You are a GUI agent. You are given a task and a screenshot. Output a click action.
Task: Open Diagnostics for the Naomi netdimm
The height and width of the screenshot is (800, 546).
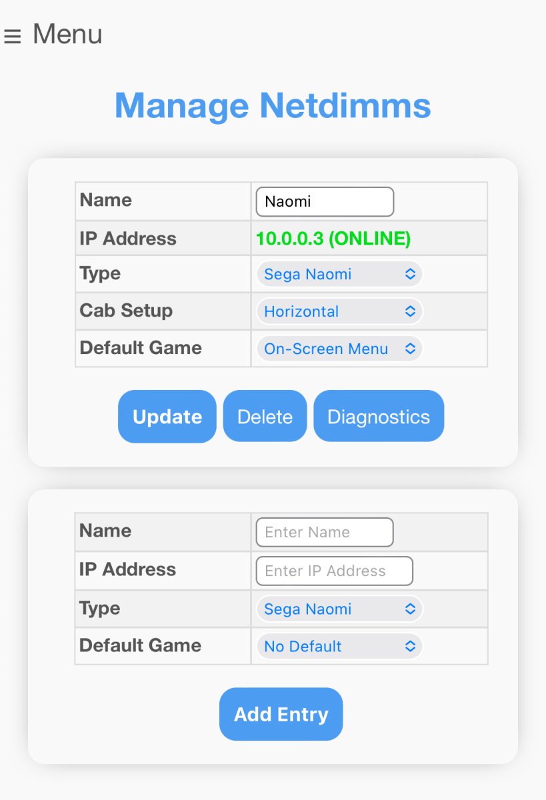point(379,417)
